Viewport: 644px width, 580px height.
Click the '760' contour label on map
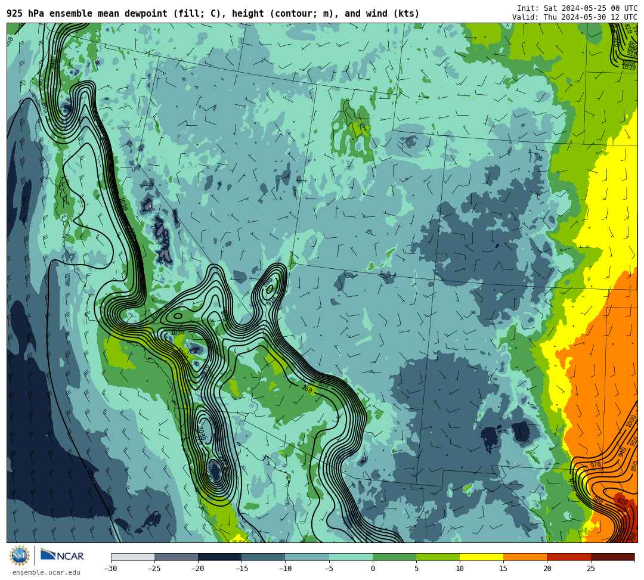click(307, 389)
